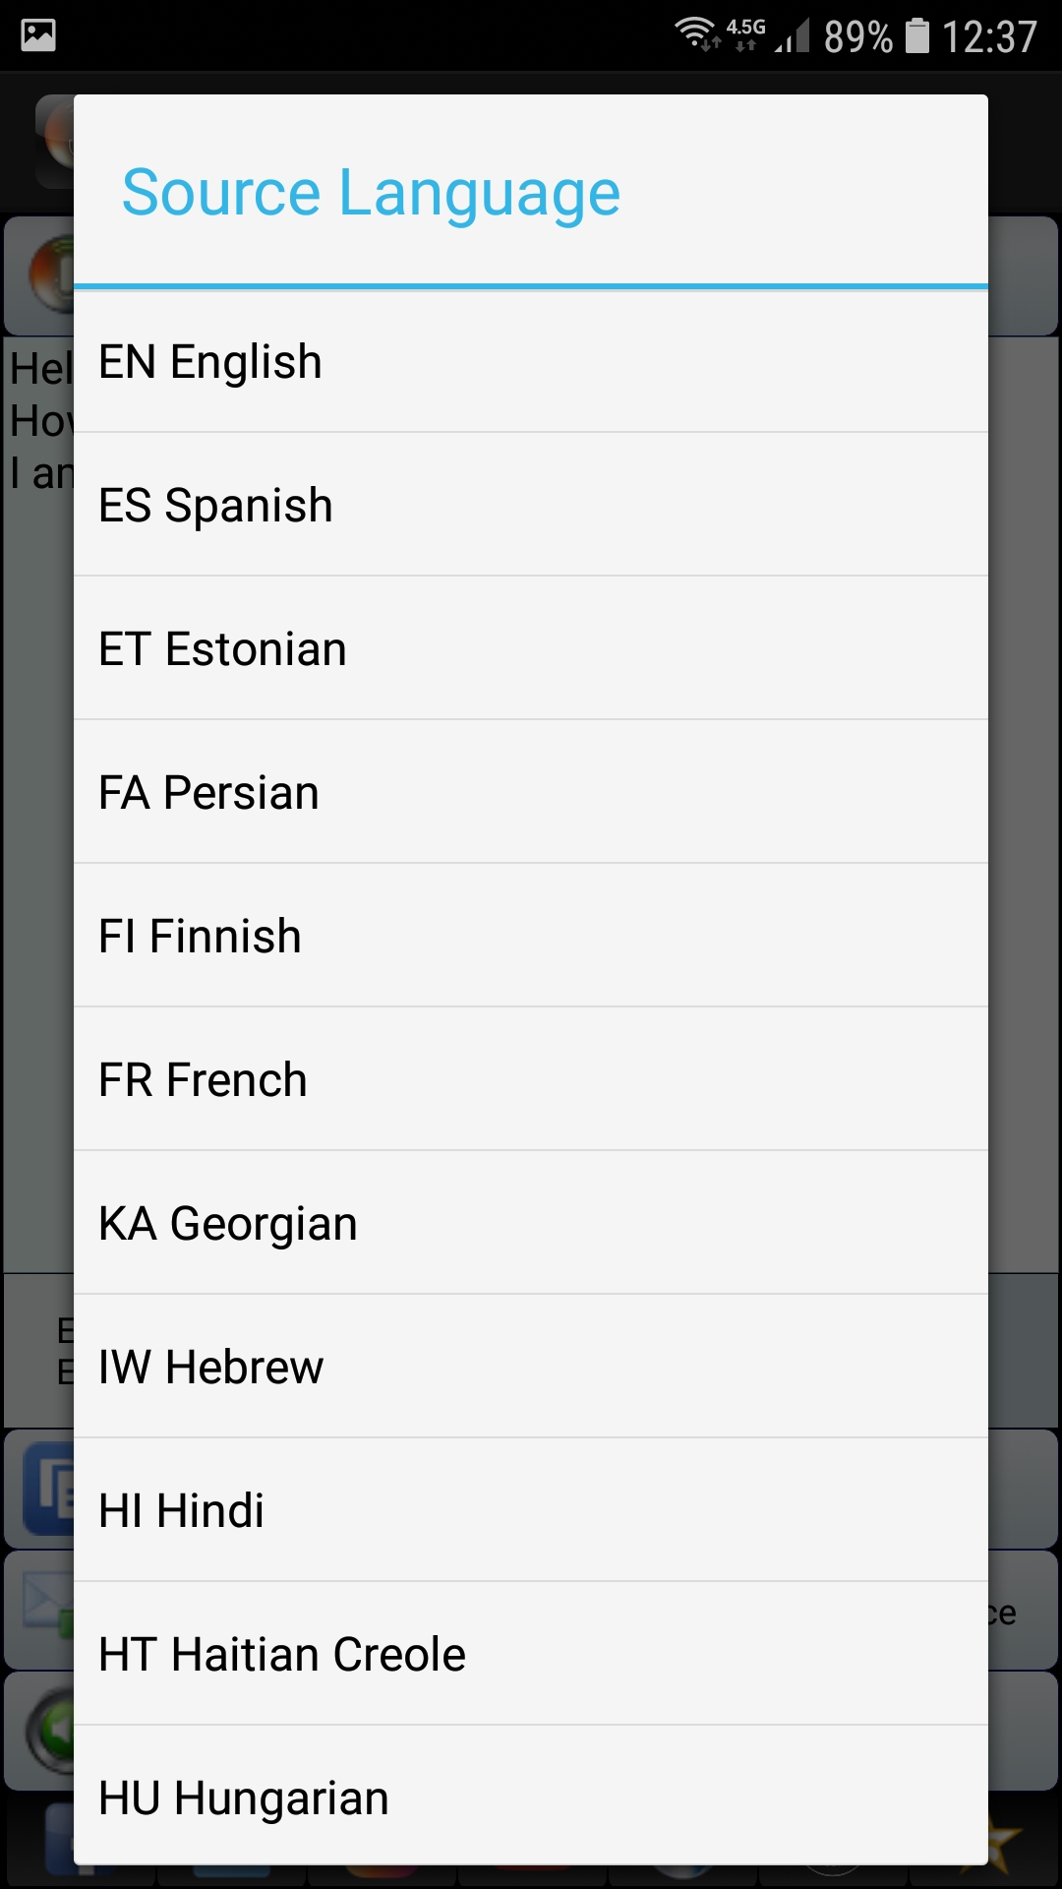The width and height of the screenshot is (1062, 1889).
Task: Select FI Finnish as source language
Action: pos(531,936)
